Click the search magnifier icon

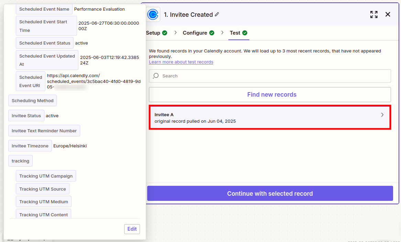pyautogui.click(x=156, y=76)
